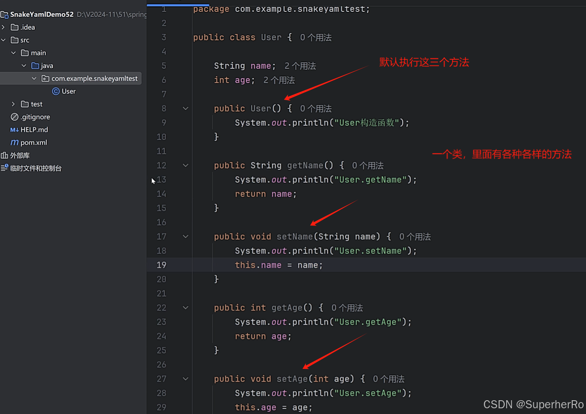
Task: Click the HELP.md markdown file icon
Action: (x=14, y=130)
